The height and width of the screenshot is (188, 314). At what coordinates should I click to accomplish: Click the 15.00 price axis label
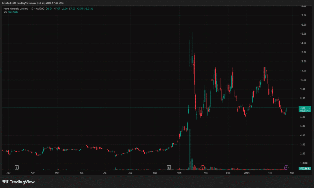tap(303, 34)
